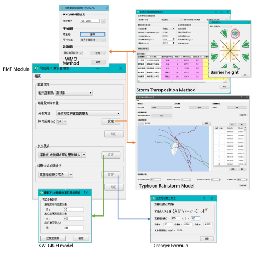This screenshot has width=257, height=257.
Task: Expand the 分析方法 analysis method dropdown
Action: 88,113
